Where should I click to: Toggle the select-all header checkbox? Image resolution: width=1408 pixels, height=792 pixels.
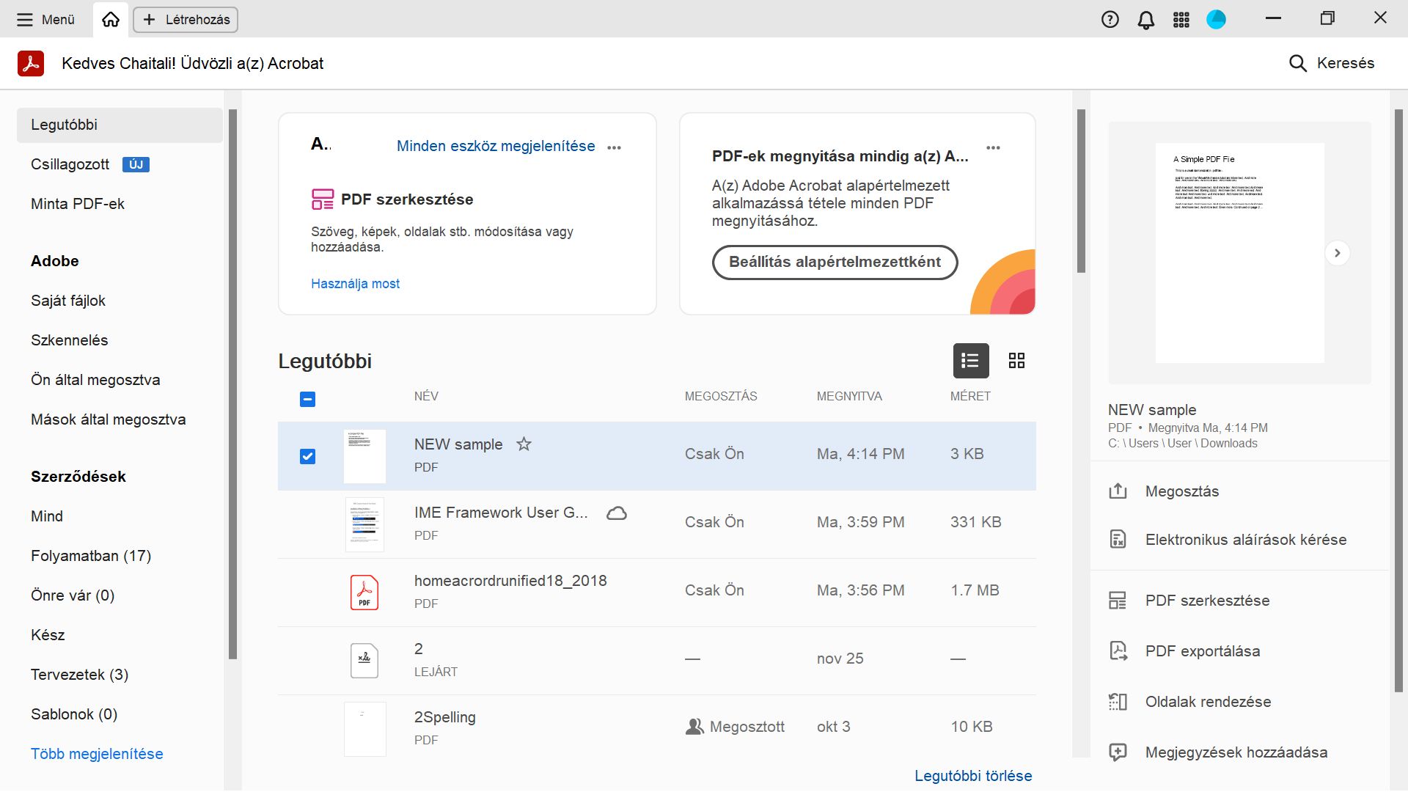[x=308, y=400]
